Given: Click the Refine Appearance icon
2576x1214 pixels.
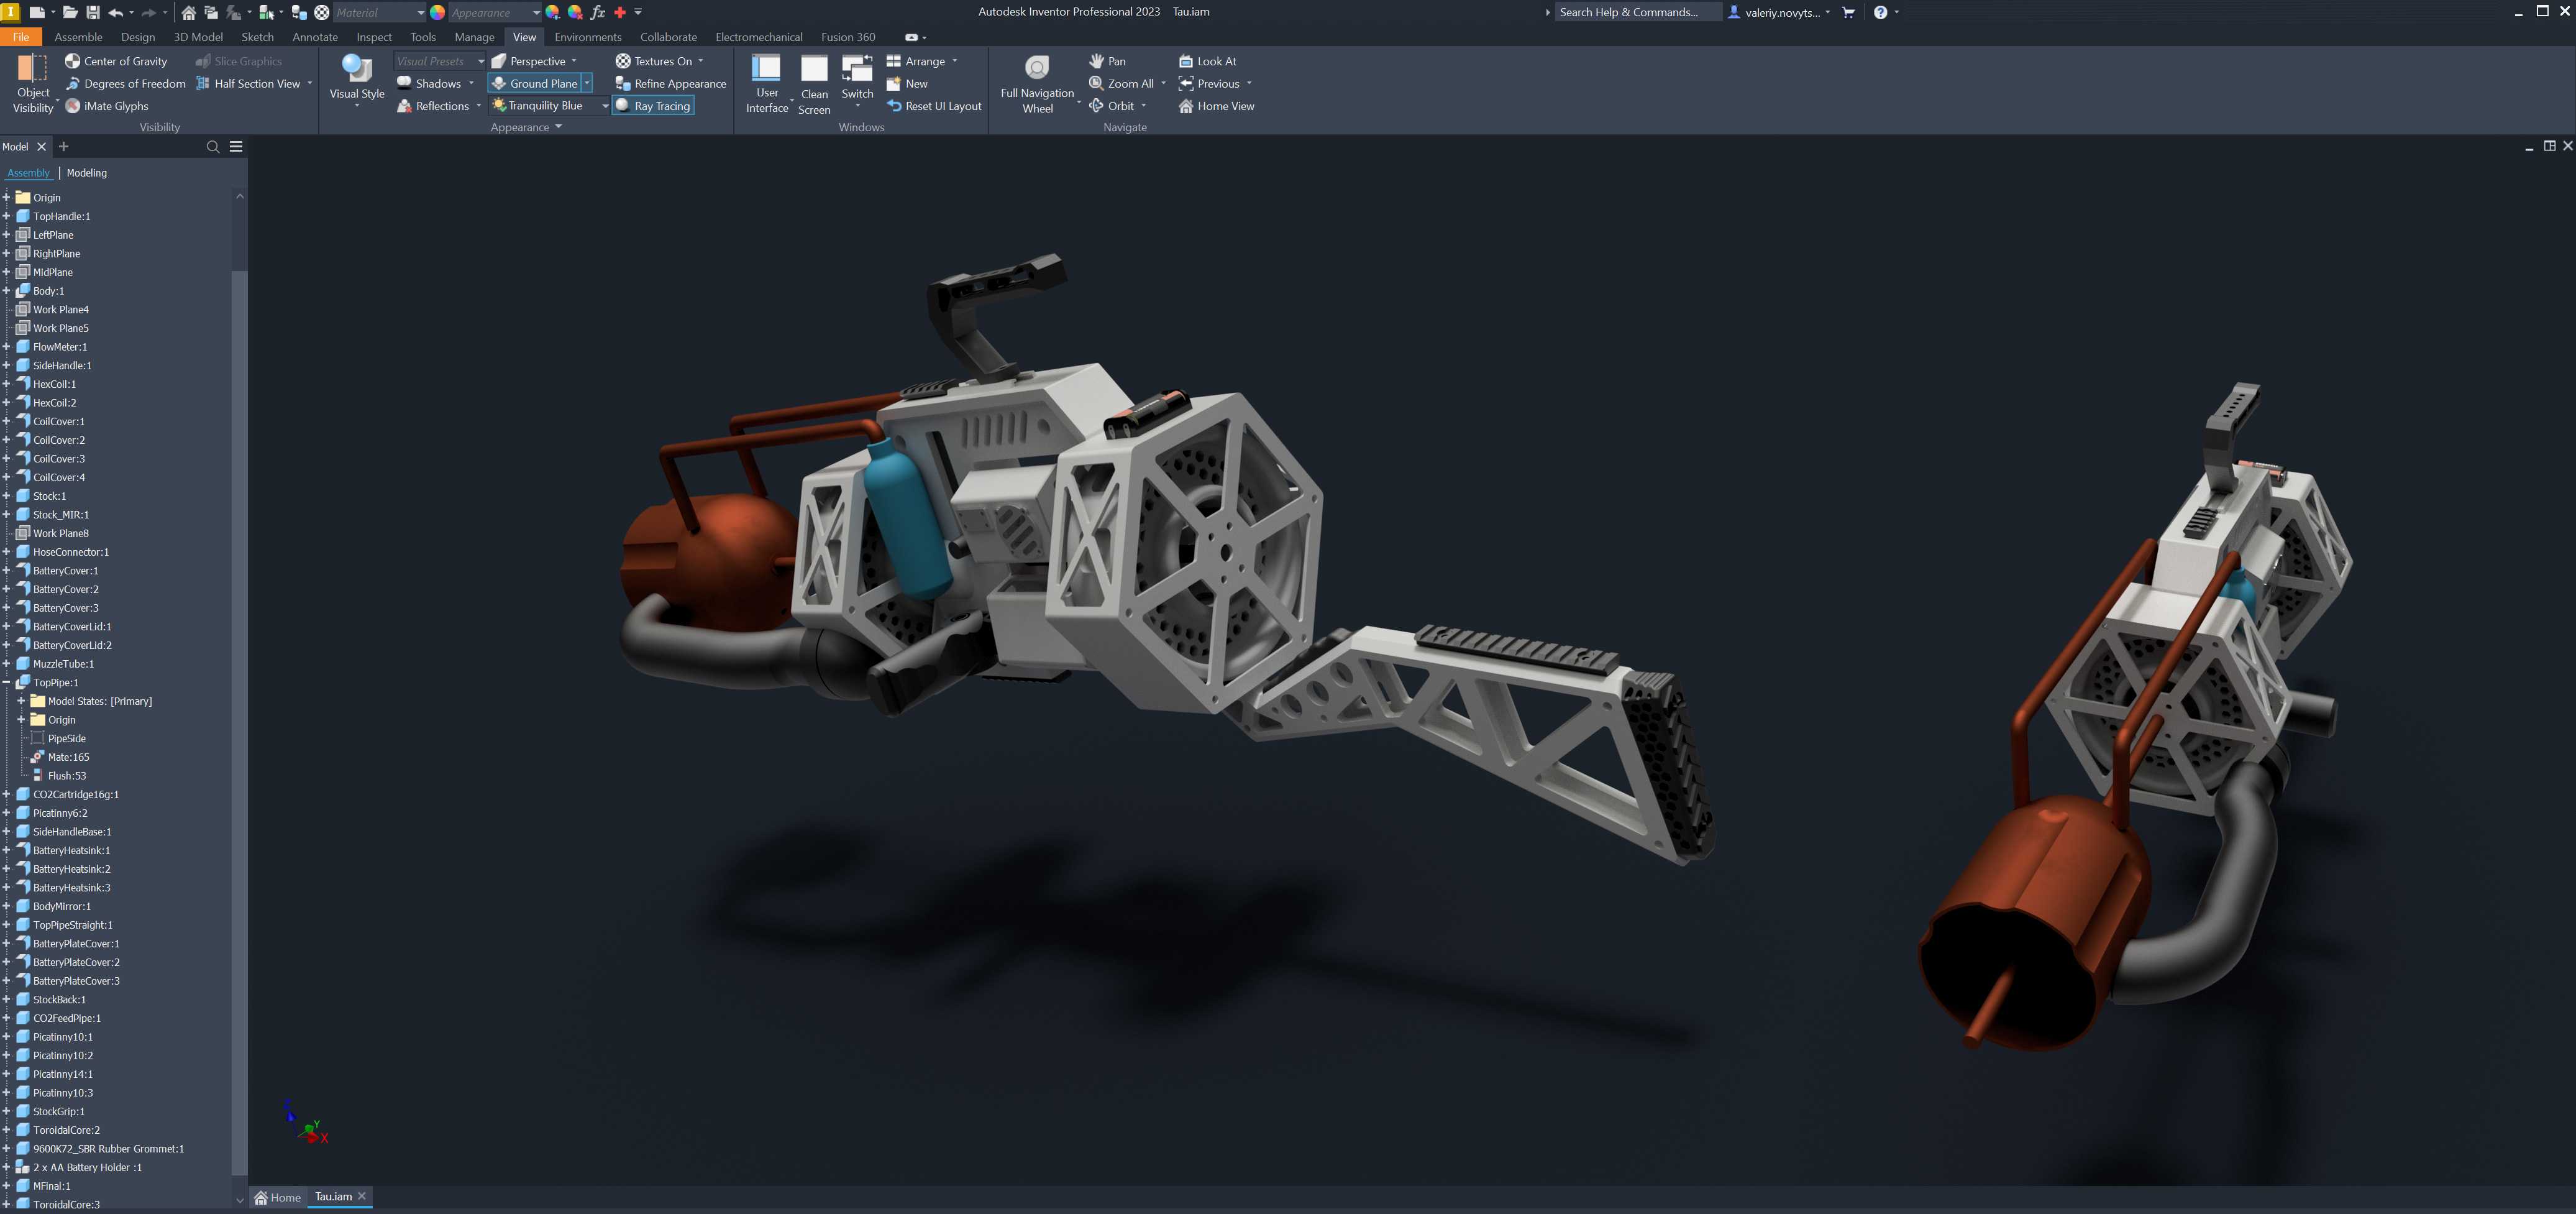Looking at the screenshot, I should point(622,84).
